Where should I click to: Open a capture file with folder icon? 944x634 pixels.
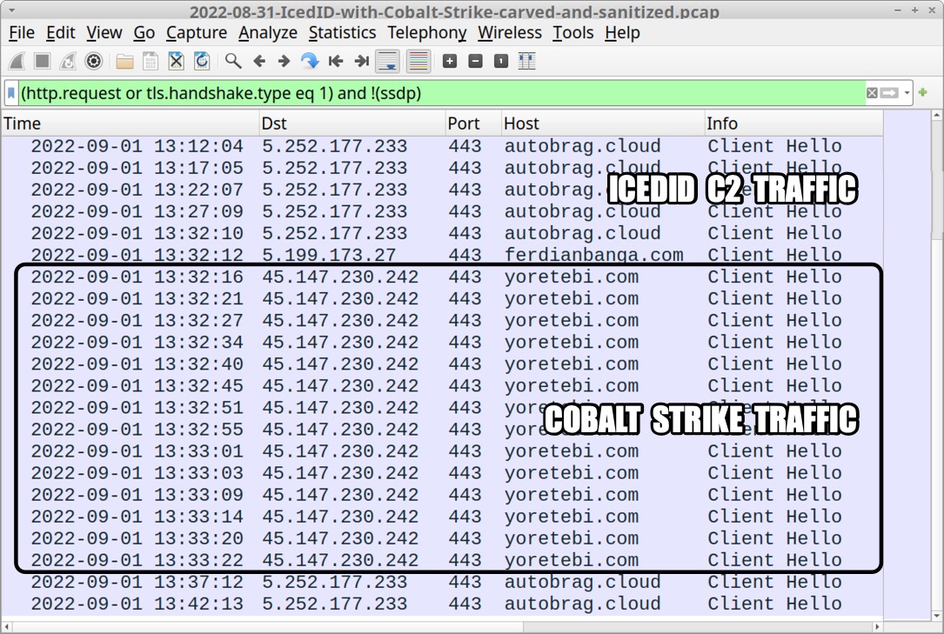pyautogui.click(x=124, y=62)
